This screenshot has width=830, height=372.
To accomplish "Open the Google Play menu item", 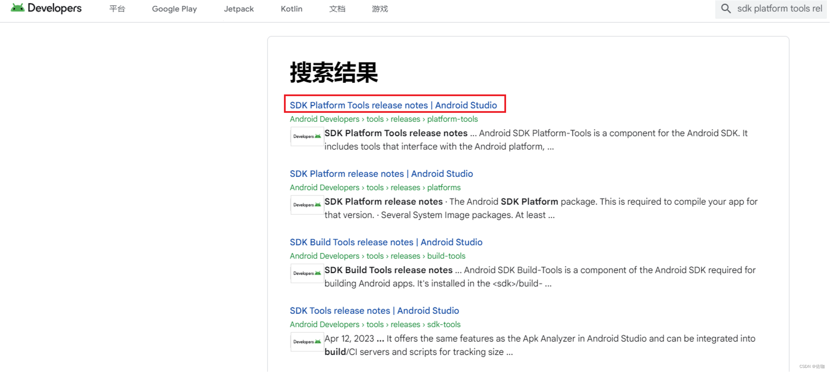I will pyautogui.click(x=174, y=9).
